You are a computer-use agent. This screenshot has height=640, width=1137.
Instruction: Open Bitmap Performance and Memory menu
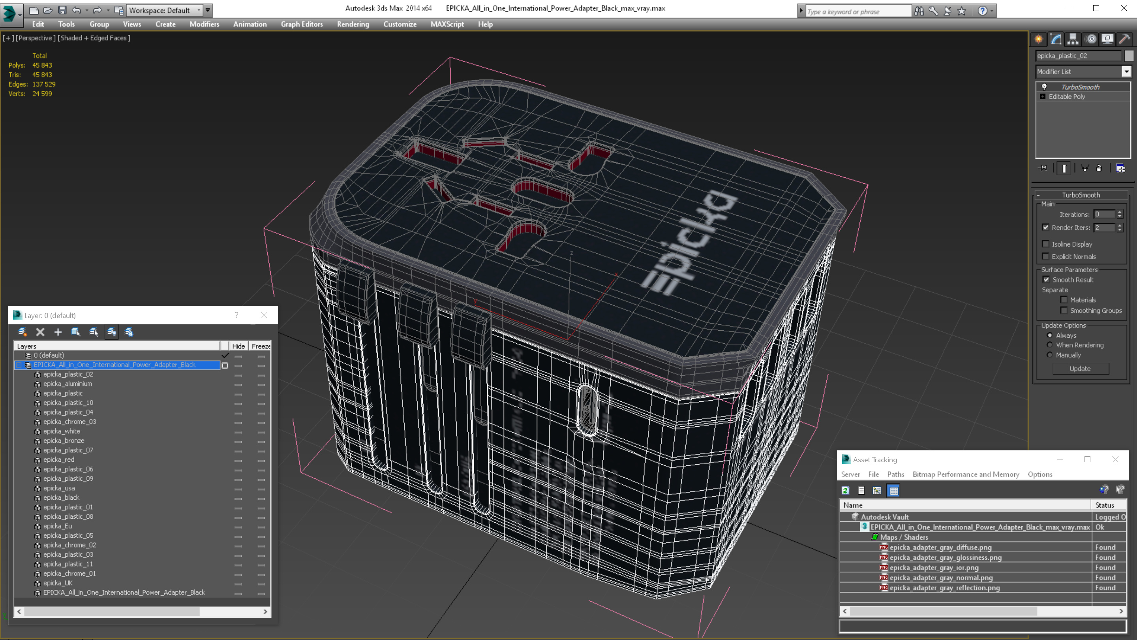966,474
